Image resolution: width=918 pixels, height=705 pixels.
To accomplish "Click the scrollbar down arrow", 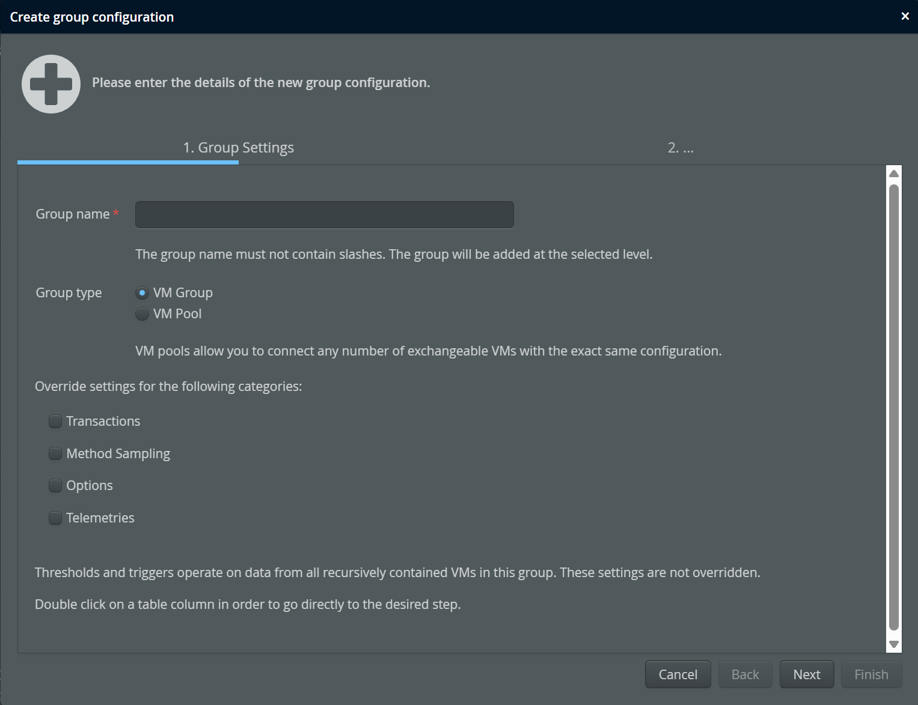I will click(894, 644).
